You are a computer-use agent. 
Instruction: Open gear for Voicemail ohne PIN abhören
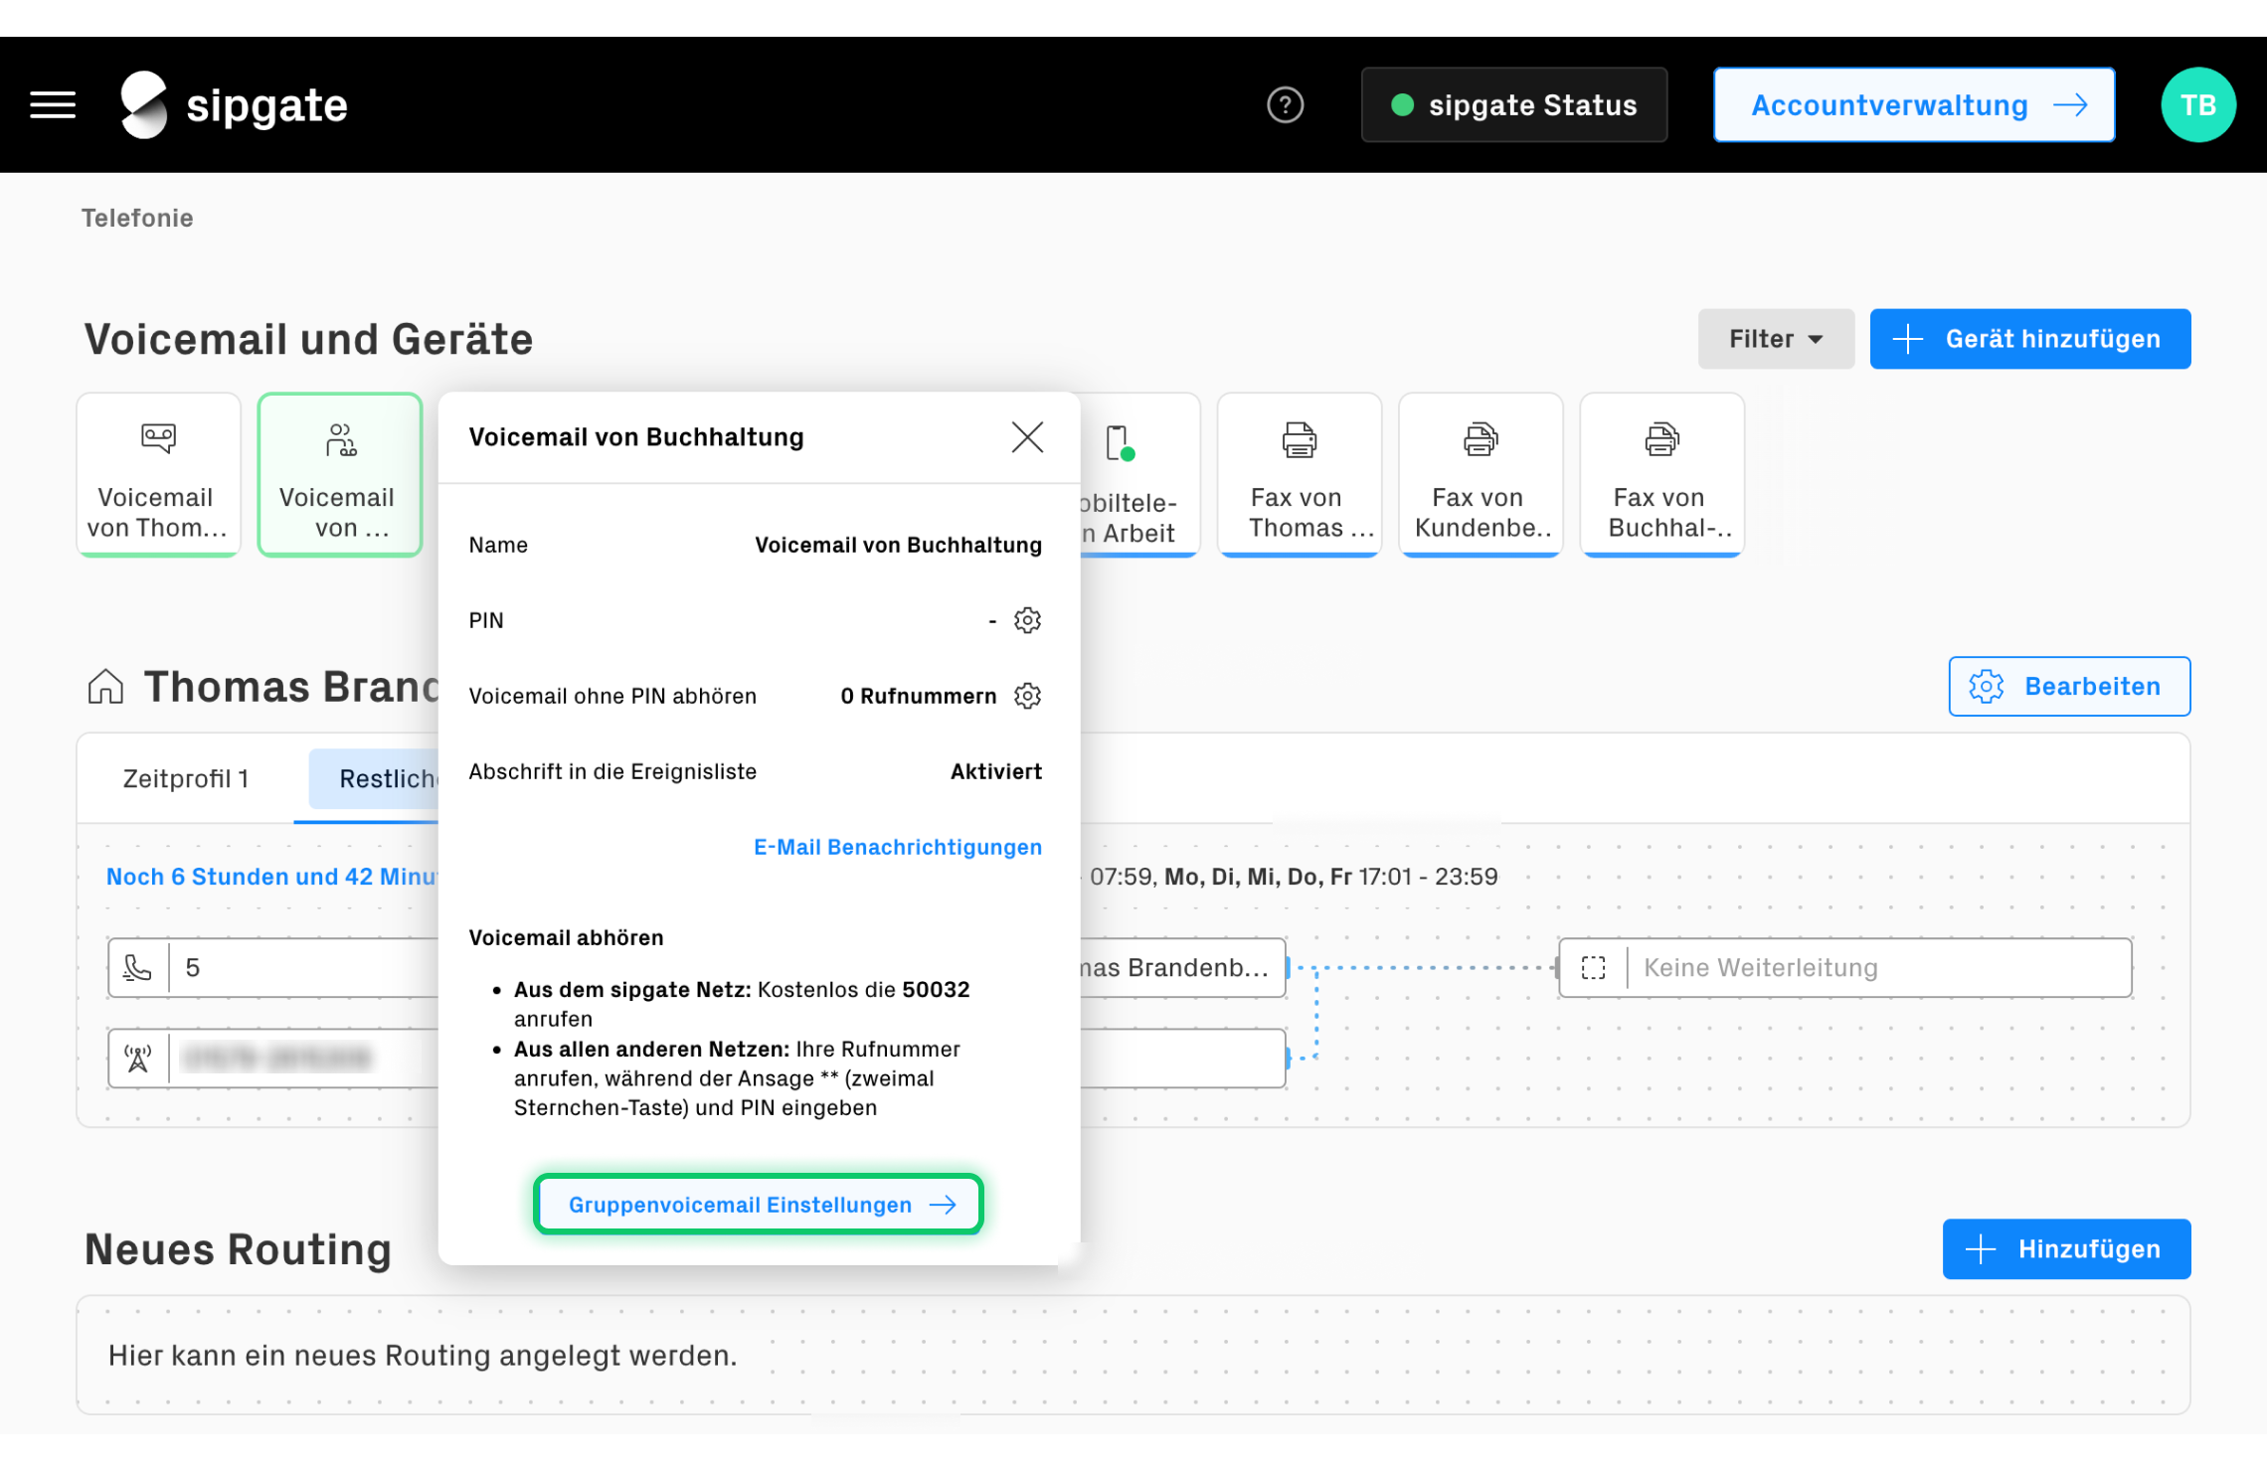[1027, 696]
